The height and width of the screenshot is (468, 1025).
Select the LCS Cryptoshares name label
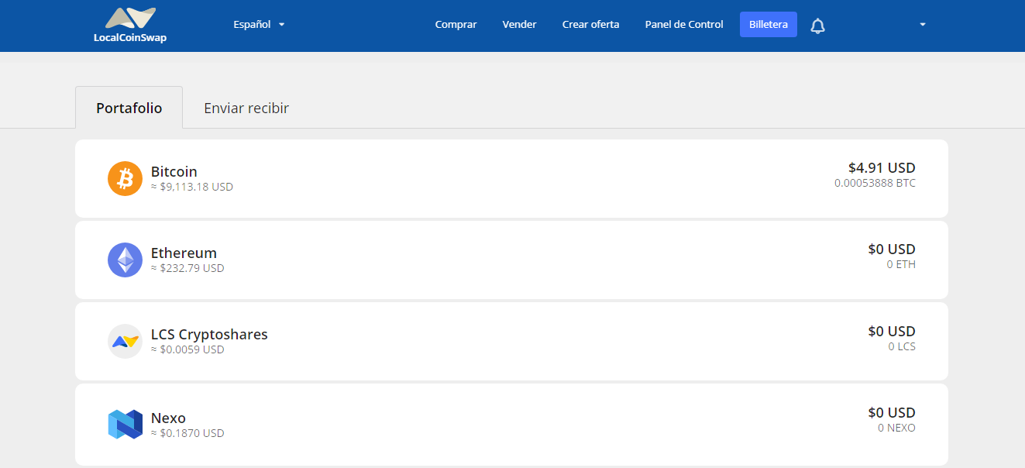209,335
